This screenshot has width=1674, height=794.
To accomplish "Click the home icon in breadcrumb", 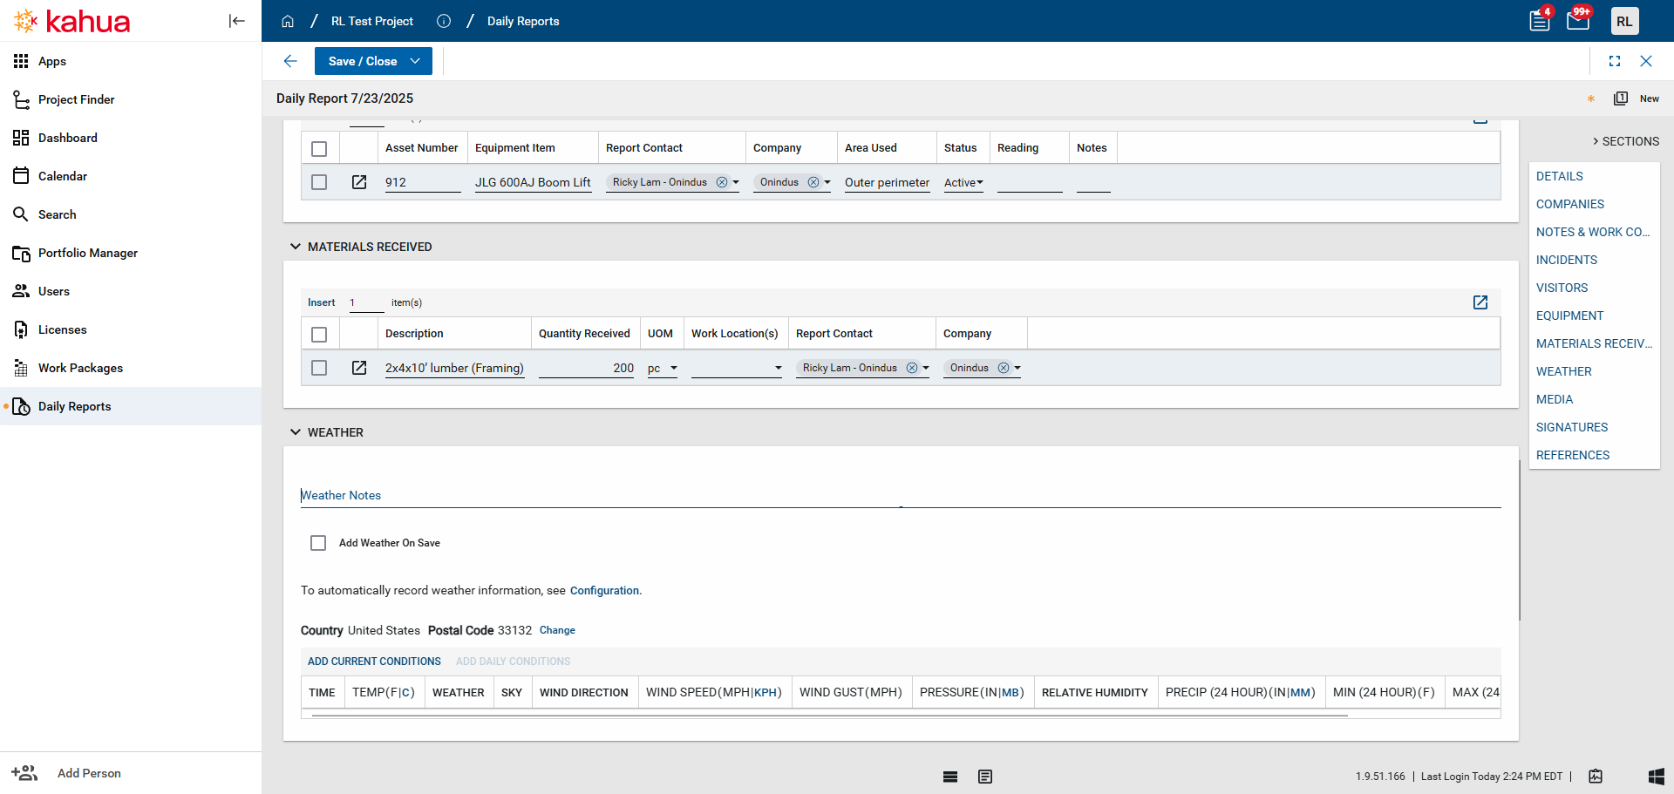I will click(x=288, y=21).
